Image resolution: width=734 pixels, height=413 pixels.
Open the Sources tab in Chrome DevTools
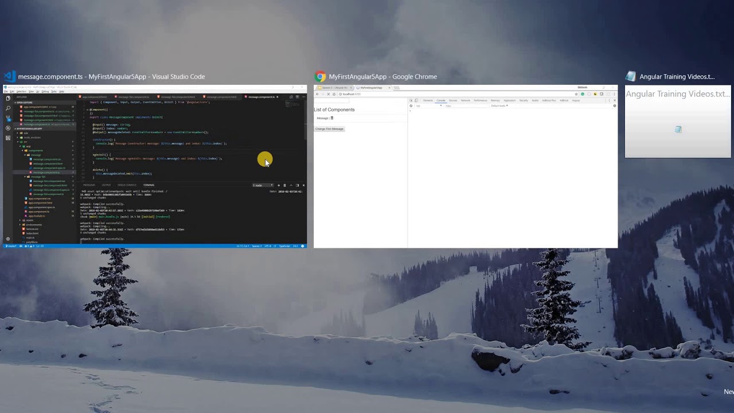coord(453,100)
